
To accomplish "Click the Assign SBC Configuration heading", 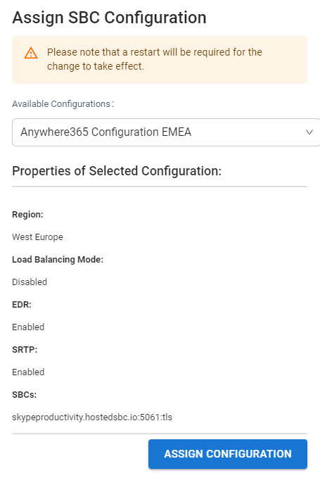I will pyautogui.click(x=109, y=18).
